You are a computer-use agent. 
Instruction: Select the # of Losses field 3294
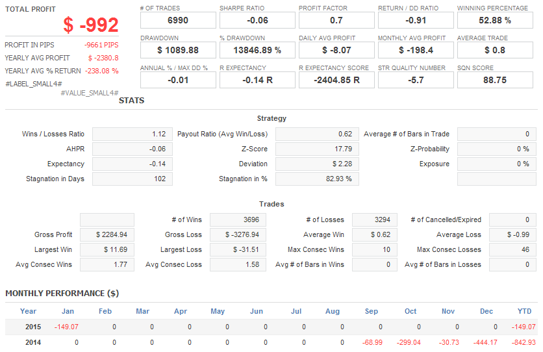coord(375,220)
